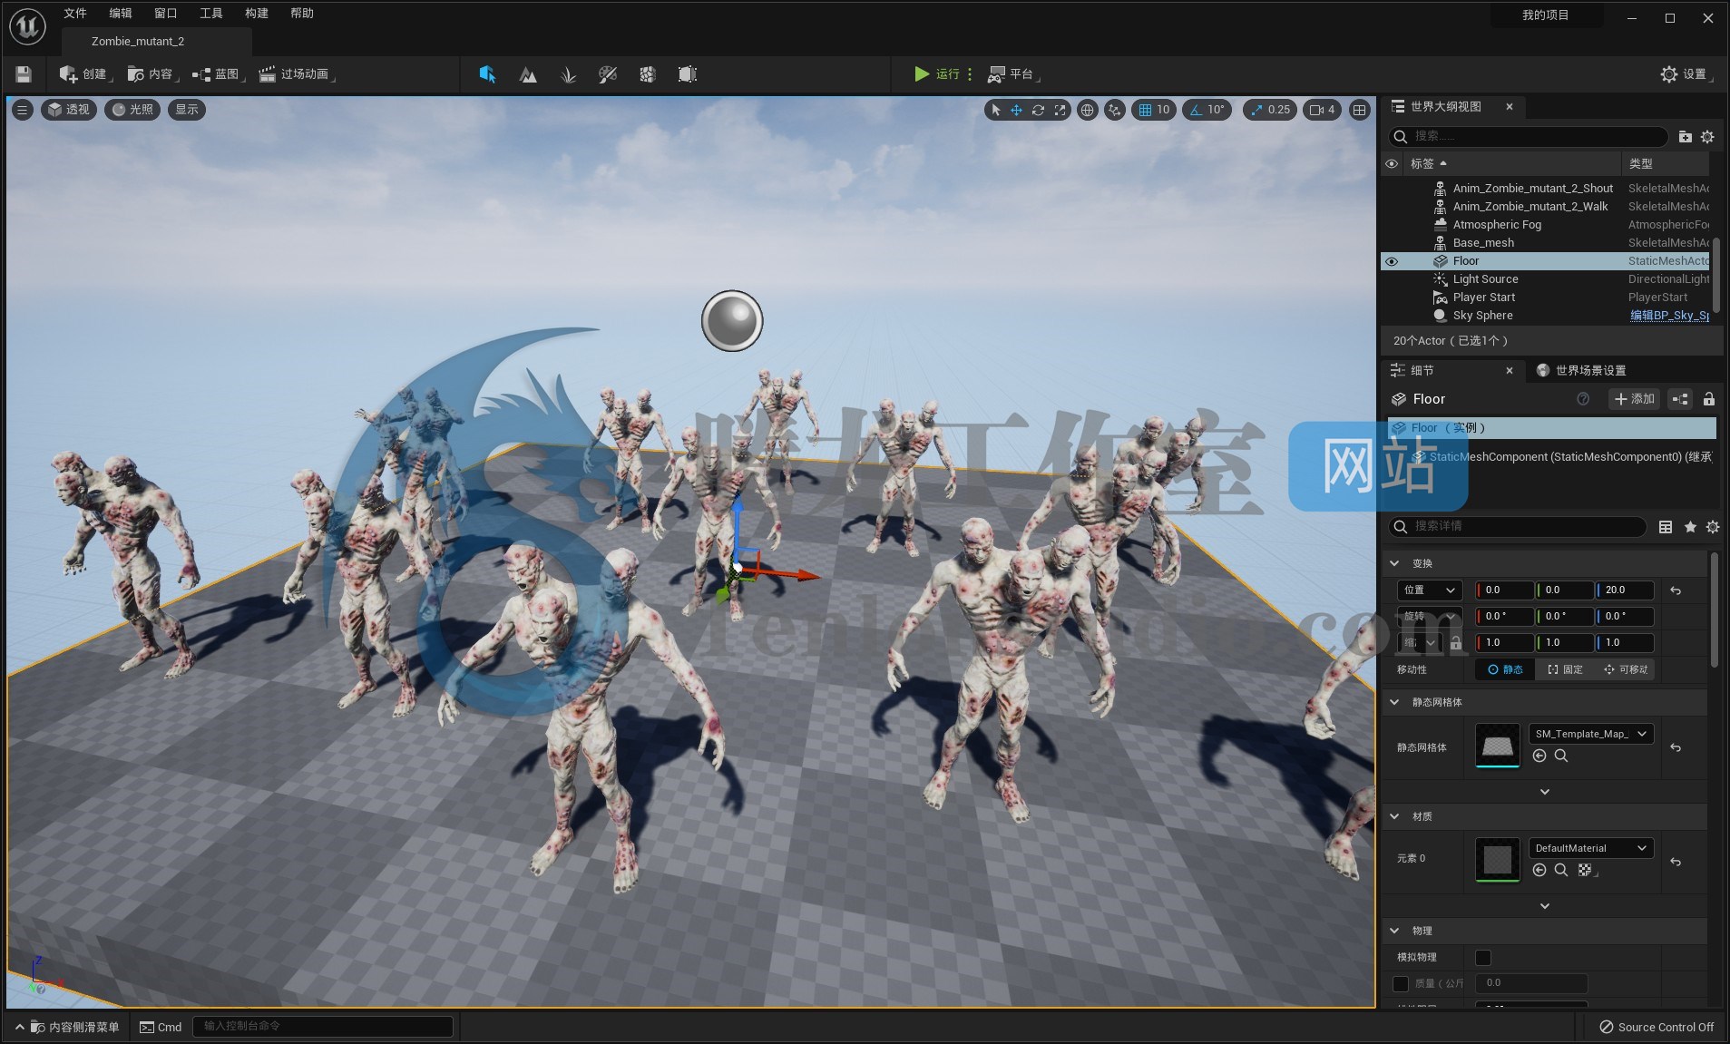Click the 运行 (Play) button

point(936,74)
